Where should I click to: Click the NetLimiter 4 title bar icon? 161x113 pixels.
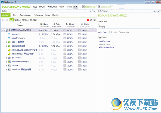tap(2, 2)
